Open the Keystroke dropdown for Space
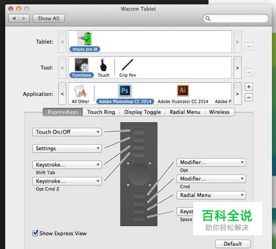This screenshot has height=249, width=276. [185, 211]
